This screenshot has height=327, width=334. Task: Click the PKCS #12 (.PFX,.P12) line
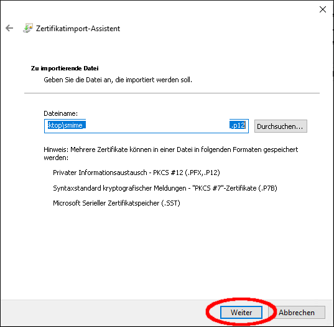pos(136,173)
